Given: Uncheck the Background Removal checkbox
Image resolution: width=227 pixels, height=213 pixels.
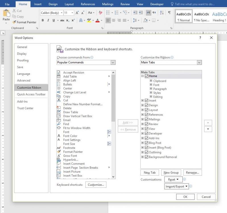Looking at the screenshot, I should tap(146, 157).
